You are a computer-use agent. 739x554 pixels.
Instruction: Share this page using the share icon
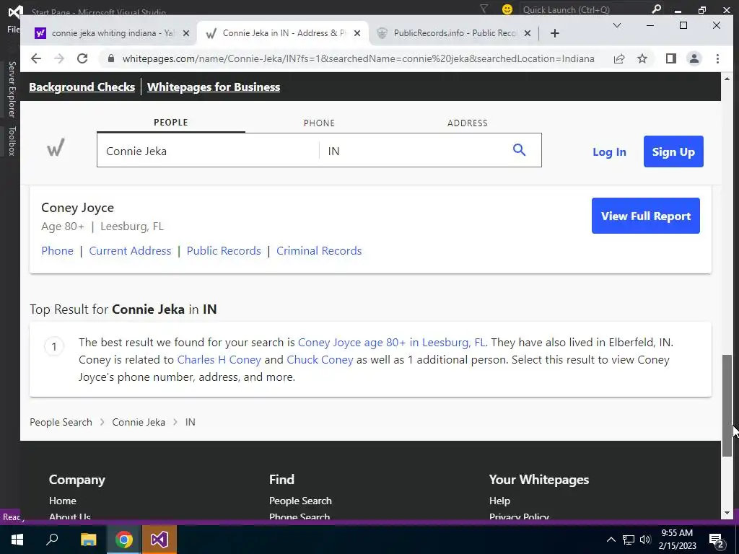click(618, 58)
